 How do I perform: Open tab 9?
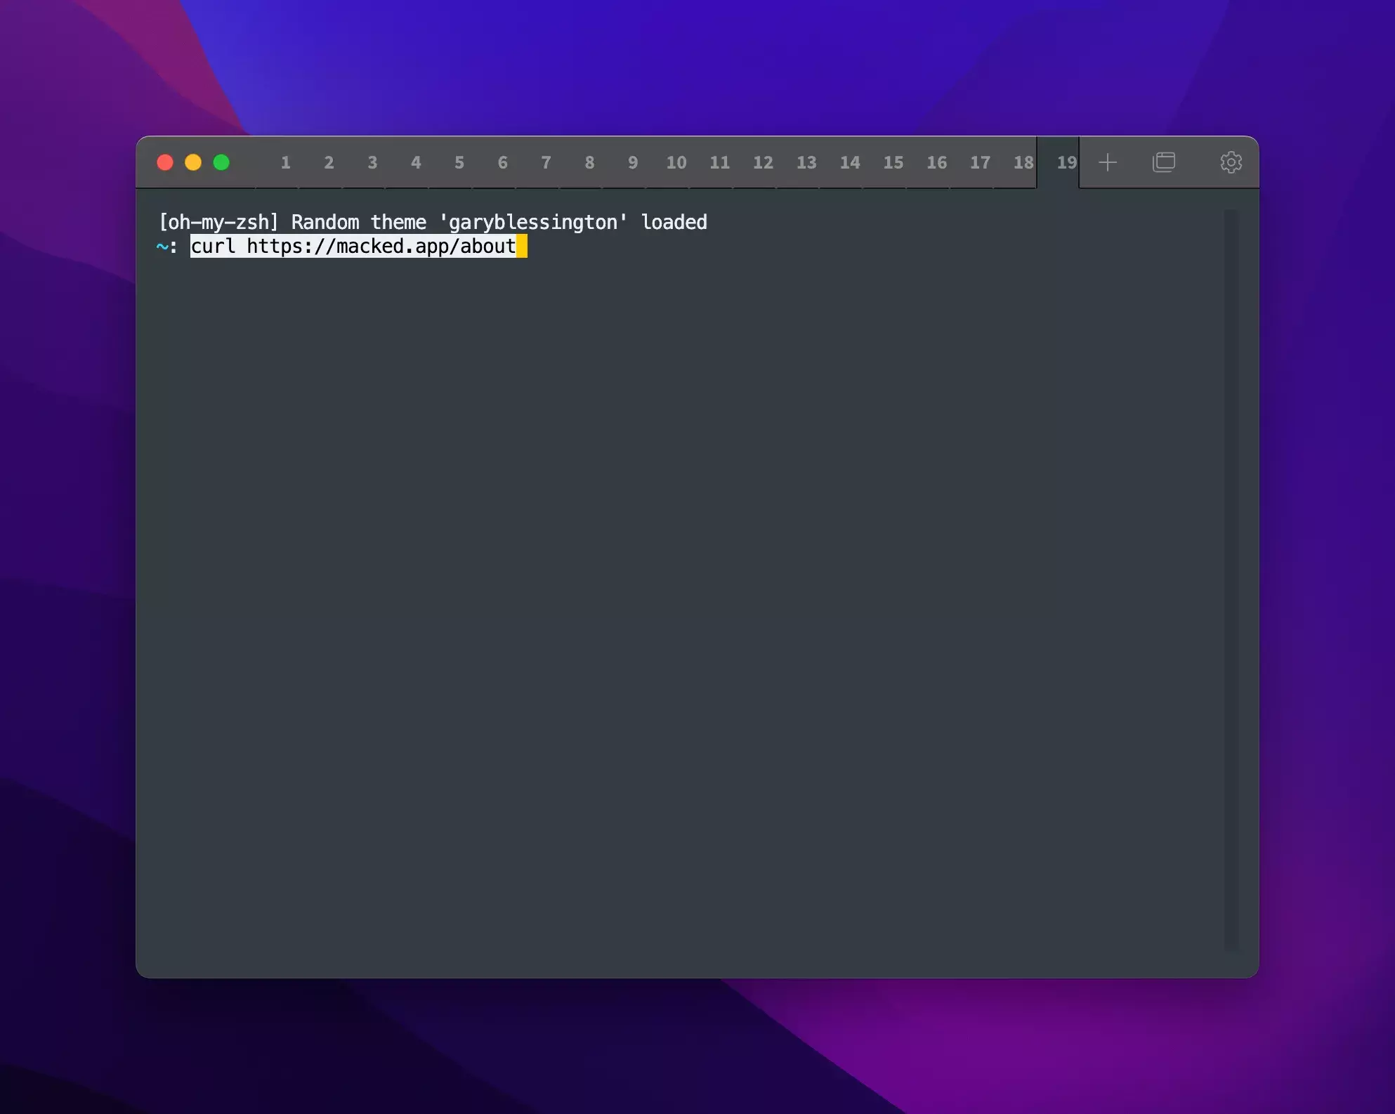633,163
